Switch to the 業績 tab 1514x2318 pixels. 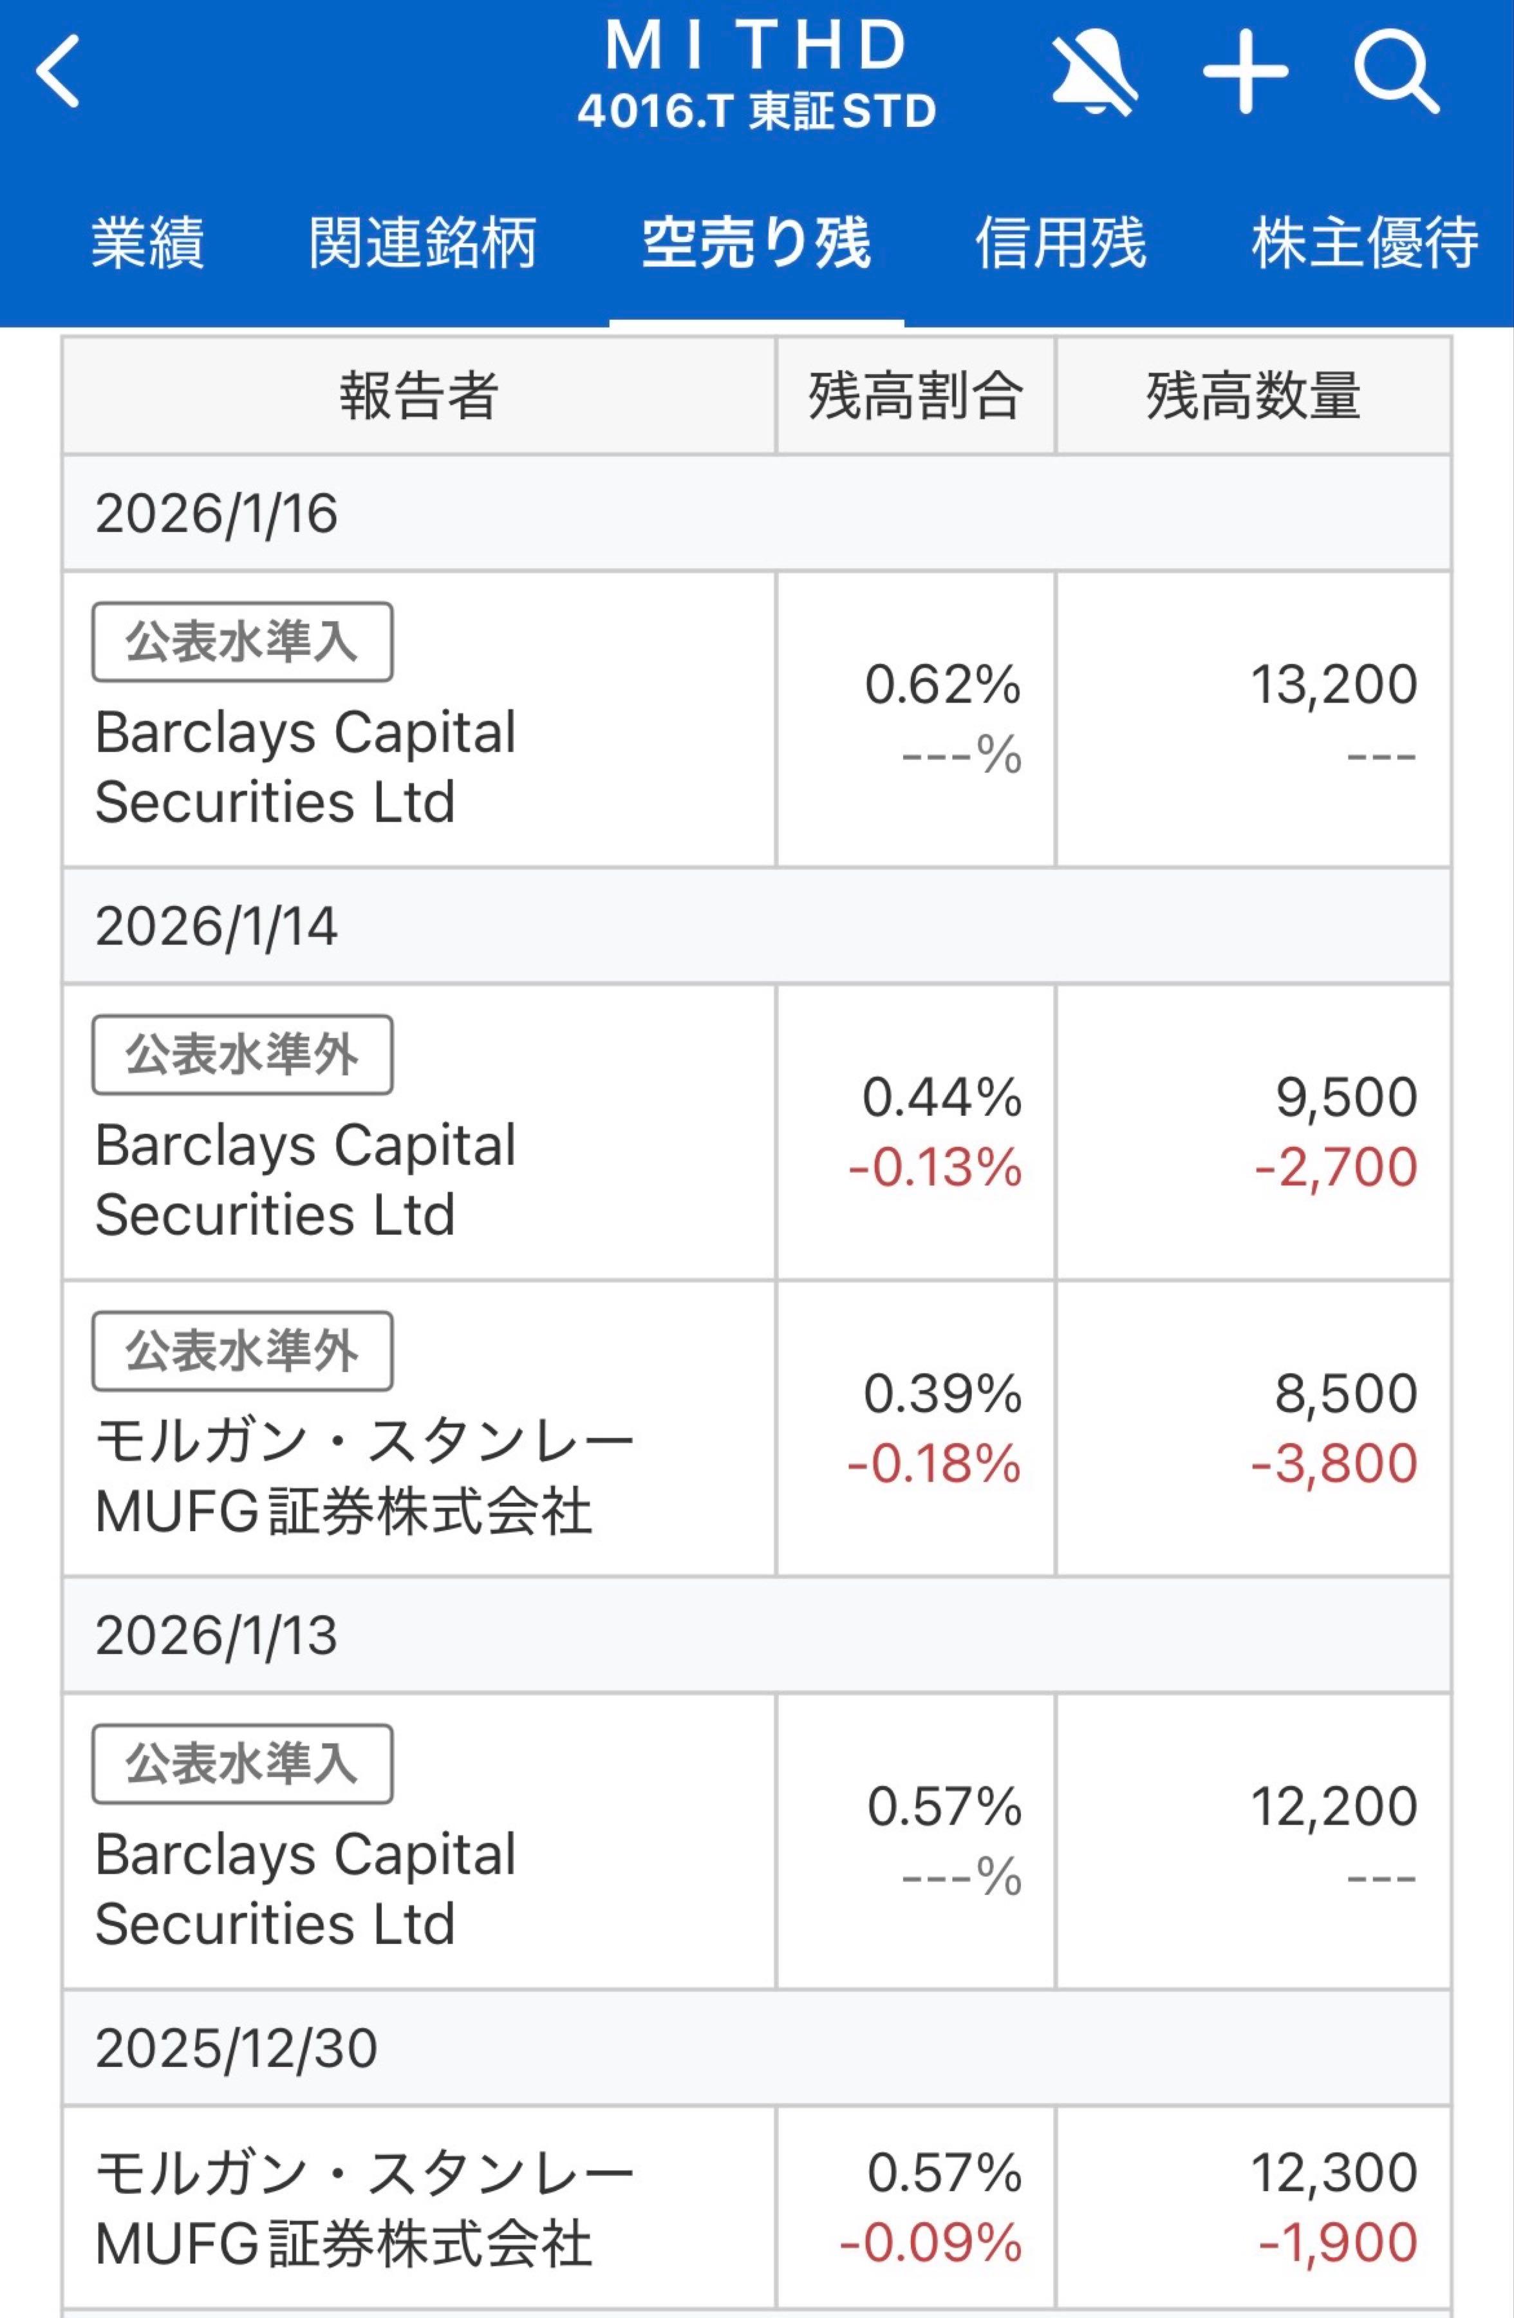[147, 243]
